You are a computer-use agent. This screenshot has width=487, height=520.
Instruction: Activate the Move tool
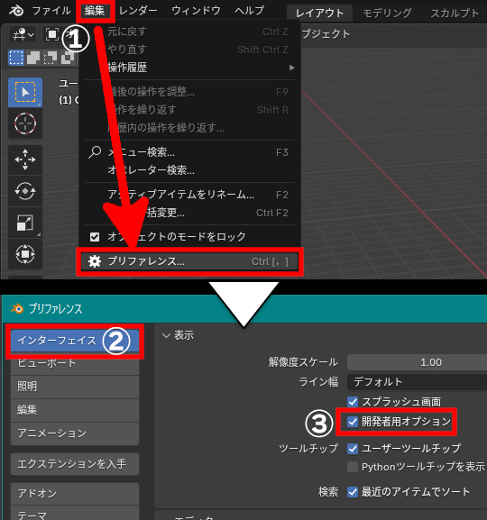click(25, 160)
